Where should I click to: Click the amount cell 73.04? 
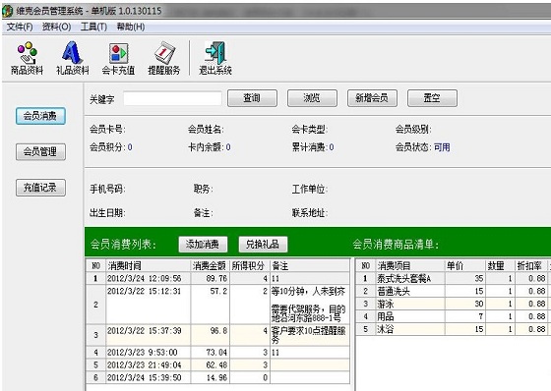tap(210, 353)
